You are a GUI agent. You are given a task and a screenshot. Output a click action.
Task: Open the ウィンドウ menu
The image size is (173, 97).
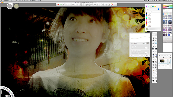26,1
